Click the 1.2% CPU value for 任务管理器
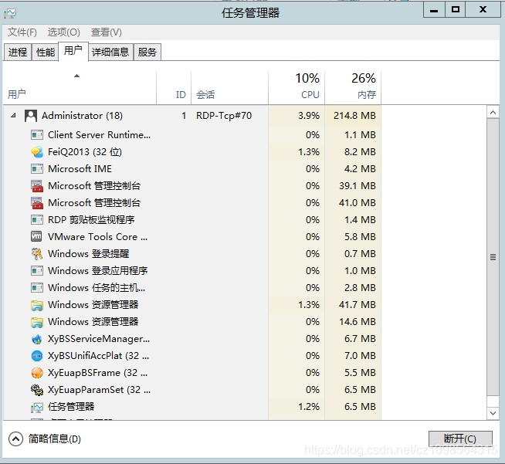Viewport: 505px width, 464px height. pyautogui.click(x=309, y=407)
